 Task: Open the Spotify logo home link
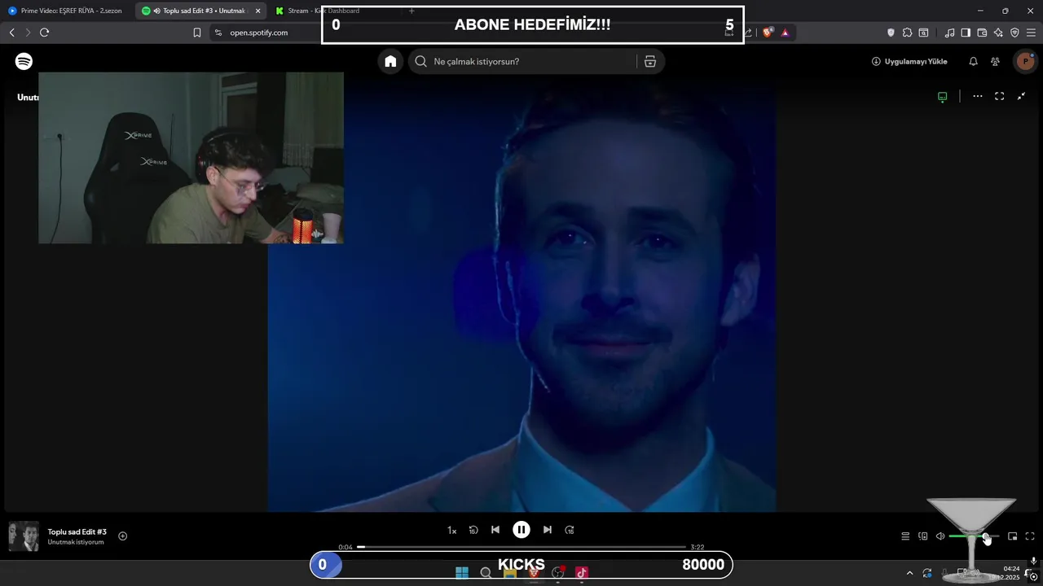(x=24, y=61)
